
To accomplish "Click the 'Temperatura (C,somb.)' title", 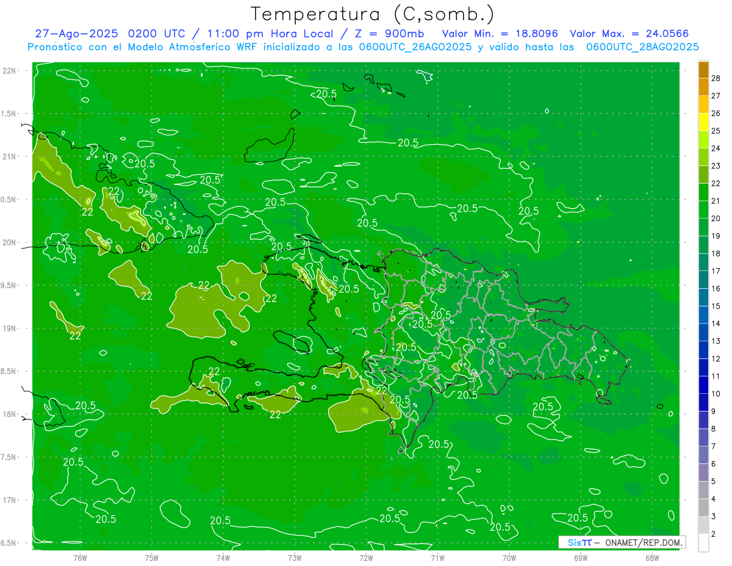I will pyautogui.click(x=373, y=14).
